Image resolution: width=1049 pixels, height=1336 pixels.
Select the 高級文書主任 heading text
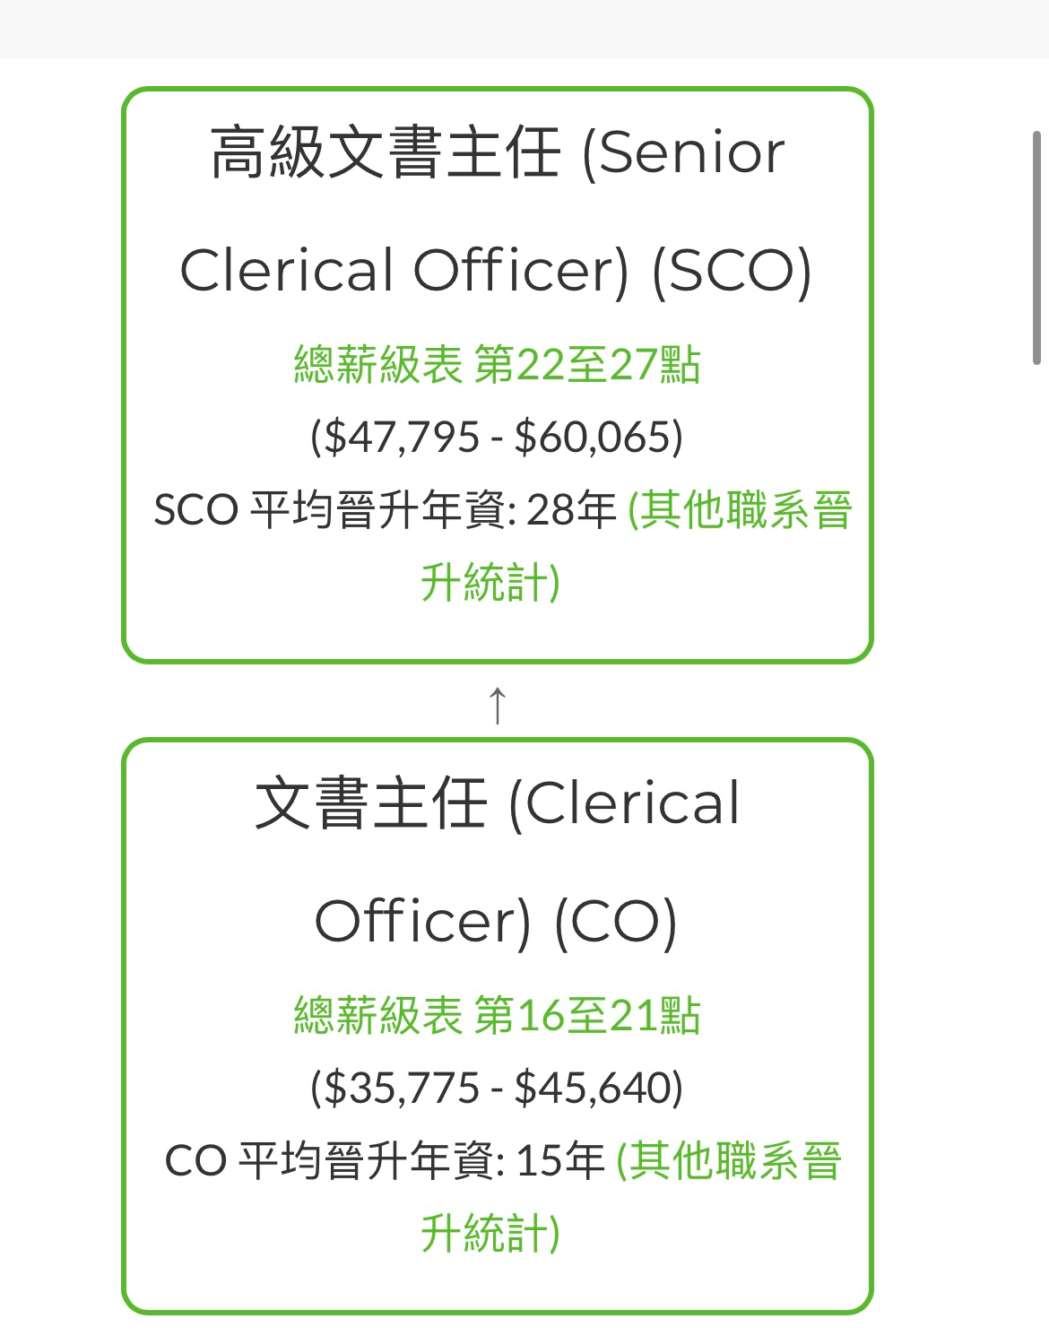(x=386, y=152)
